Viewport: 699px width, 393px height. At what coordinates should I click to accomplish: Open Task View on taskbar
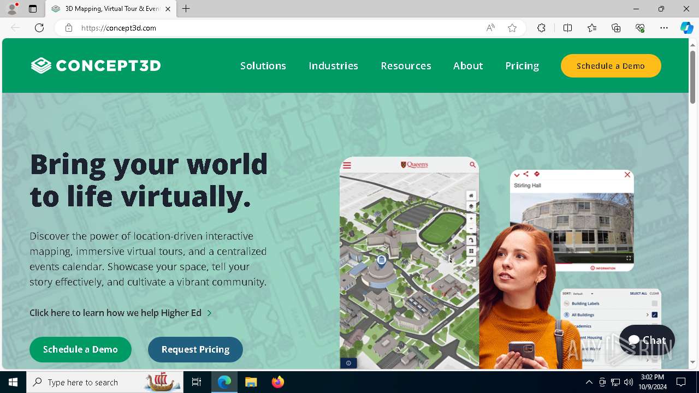(197, 382)
